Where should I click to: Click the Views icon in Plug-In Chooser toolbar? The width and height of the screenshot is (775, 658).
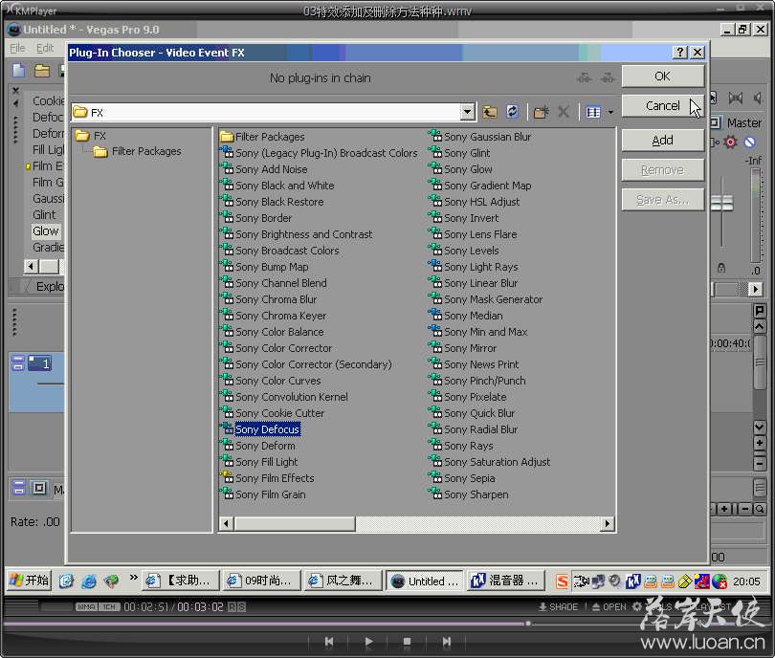pos(593,112)
